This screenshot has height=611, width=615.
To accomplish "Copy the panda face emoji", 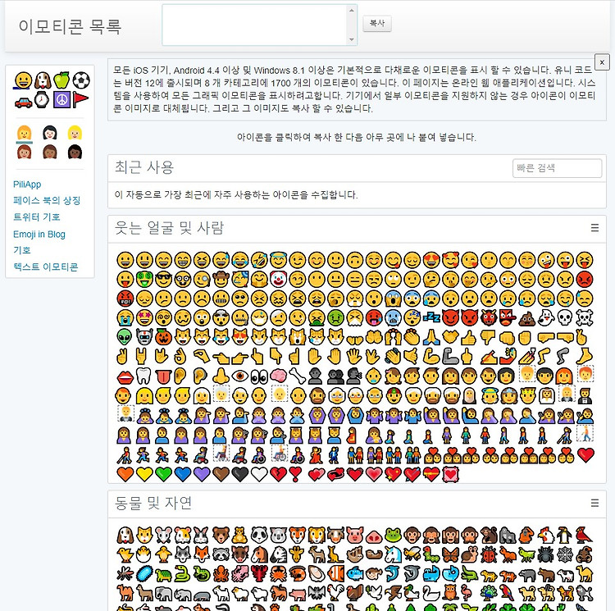I will [259, 535].
